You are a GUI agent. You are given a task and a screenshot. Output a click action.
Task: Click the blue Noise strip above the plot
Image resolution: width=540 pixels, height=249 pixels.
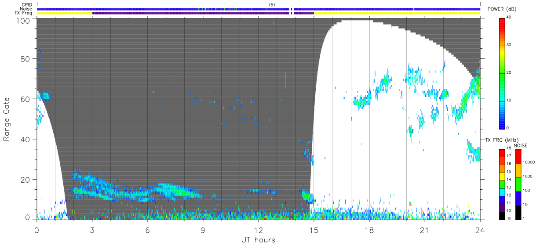click(259, 9)
